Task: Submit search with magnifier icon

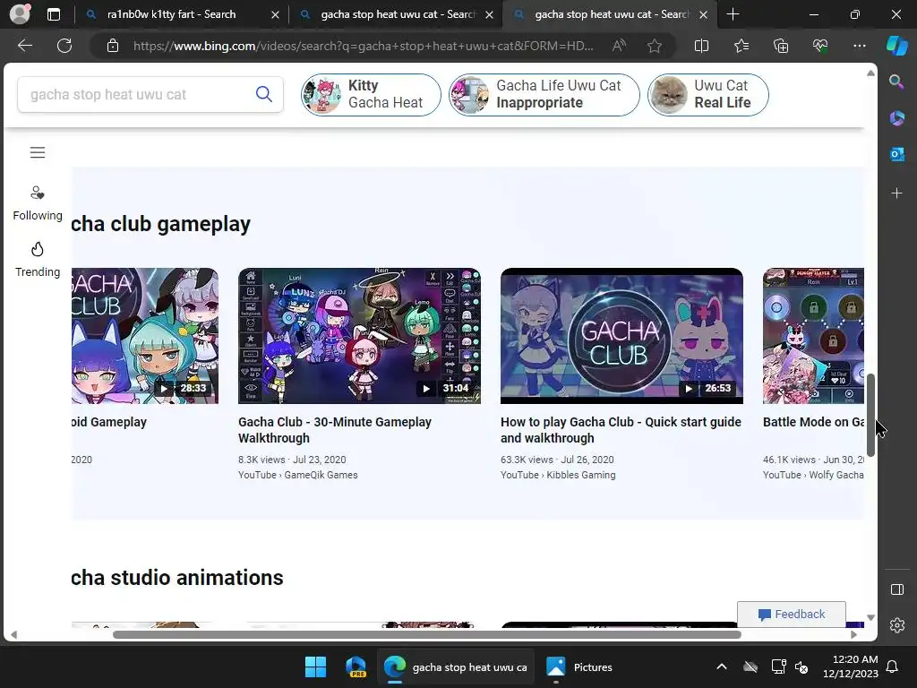Action: (264, 94)
